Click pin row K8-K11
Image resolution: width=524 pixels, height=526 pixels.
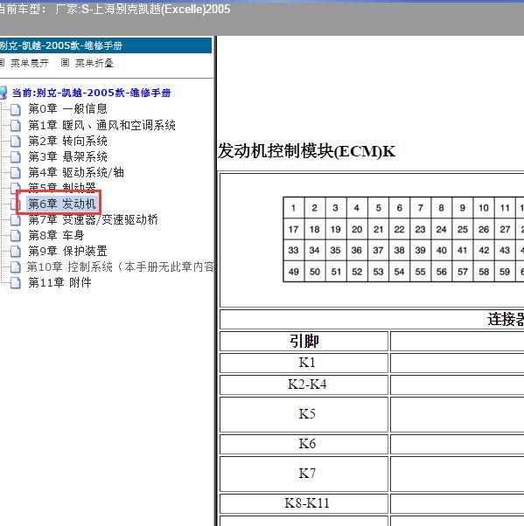pyautogui.click(x=304, y=503)
